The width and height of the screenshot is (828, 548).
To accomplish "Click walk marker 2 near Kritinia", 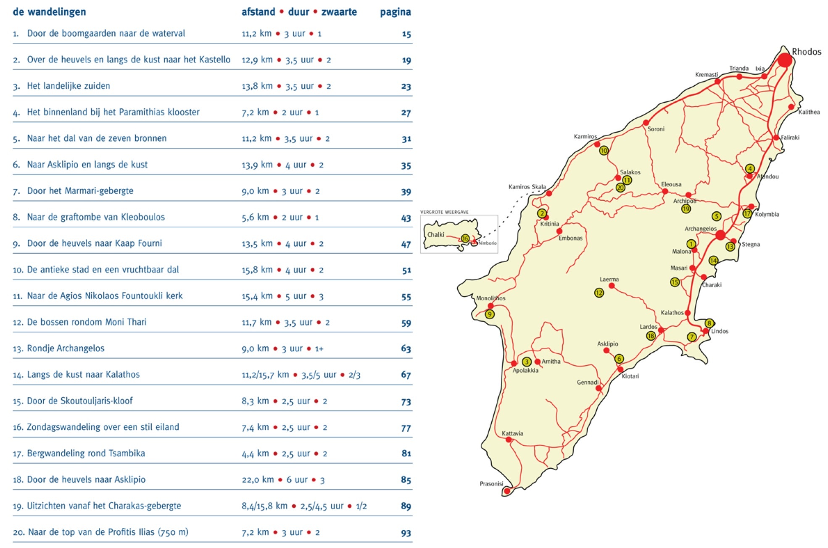I will [x=542, y=213].
